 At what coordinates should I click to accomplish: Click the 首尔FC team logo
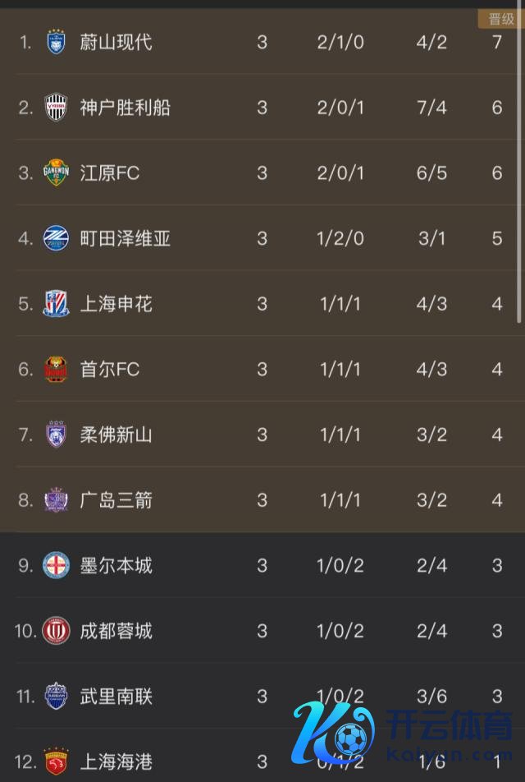57,369
